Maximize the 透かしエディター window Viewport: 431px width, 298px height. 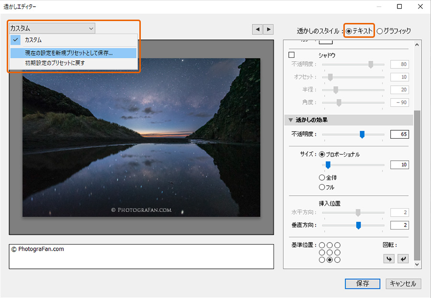(x=399, y=6)
